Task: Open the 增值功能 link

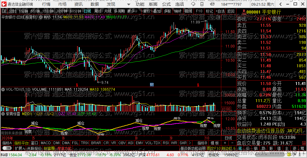Action: point(65,148)
